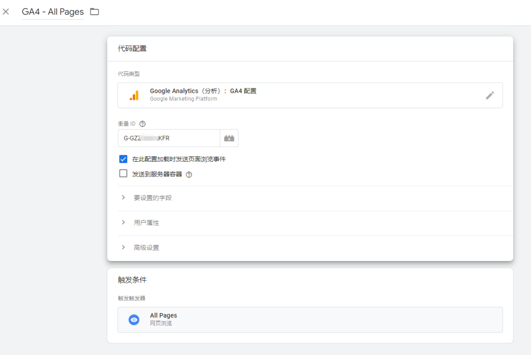Viewport: 531px width, 355px height.
Task: Open the variable picker beside the Measurement ID
Action: pyautogui.click(x=229, y=138)
